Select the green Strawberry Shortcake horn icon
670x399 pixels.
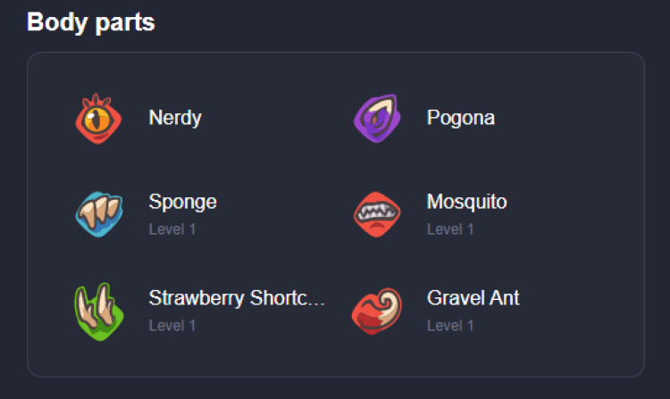pyautogui.click(x=99, y=312)
